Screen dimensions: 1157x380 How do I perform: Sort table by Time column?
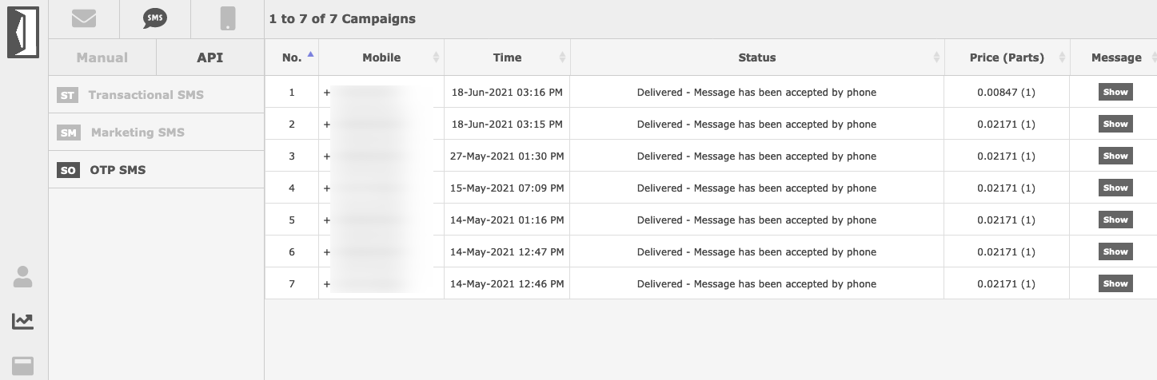(x=507, y=57)
